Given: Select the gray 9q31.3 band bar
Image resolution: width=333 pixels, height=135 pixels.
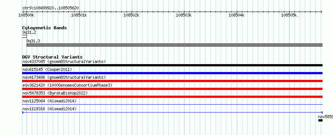Looking at the screenshot, I should coord(175,45).
